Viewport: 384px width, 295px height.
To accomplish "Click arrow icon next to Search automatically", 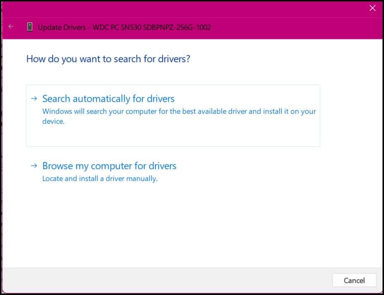I will coord(34,98).
